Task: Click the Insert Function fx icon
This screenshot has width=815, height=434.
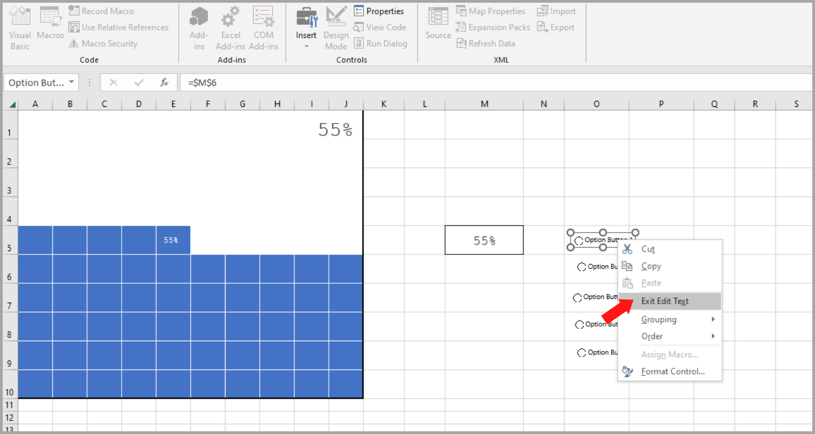Action: tap(164, 82)
